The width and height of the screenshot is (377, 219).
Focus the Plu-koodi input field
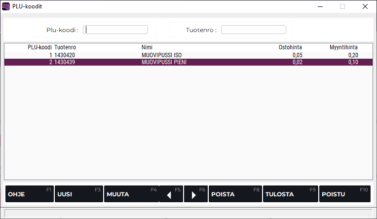[116, 30]
